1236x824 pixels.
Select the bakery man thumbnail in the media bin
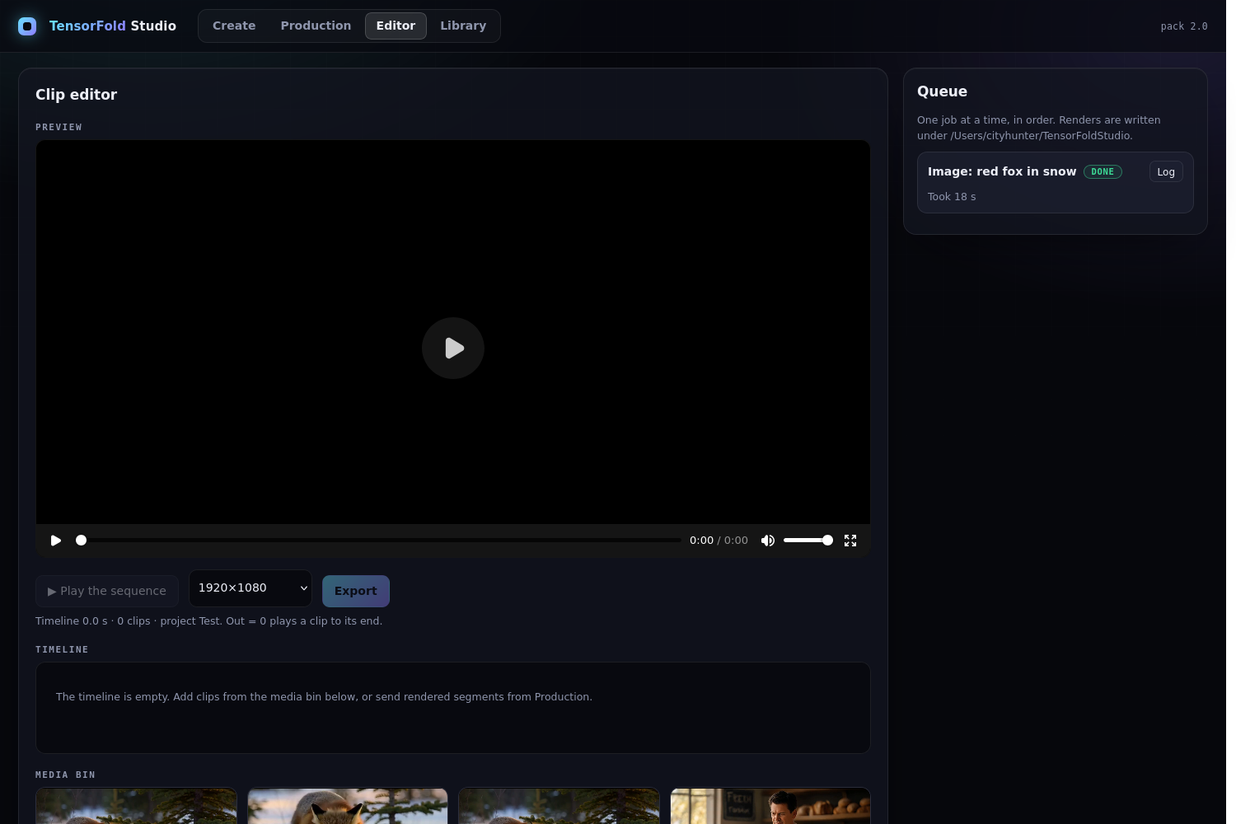[x=770, y=806]
